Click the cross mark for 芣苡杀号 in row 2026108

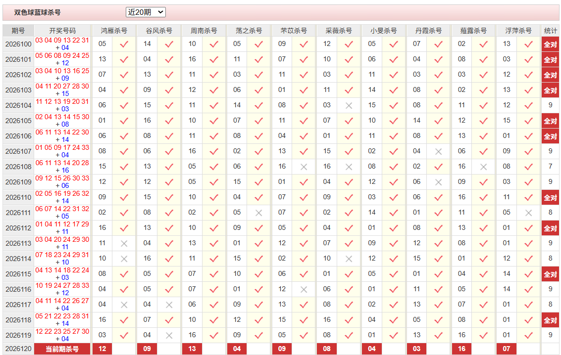(x=304, y=167)
